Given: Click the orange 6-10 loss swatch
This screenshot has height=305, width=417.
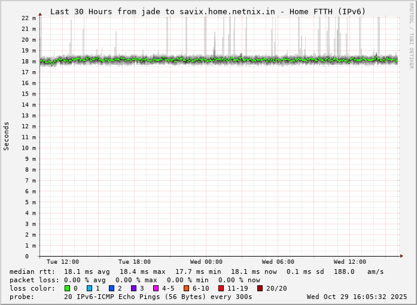Looking at the screenshot, I should tap(187, 288).
